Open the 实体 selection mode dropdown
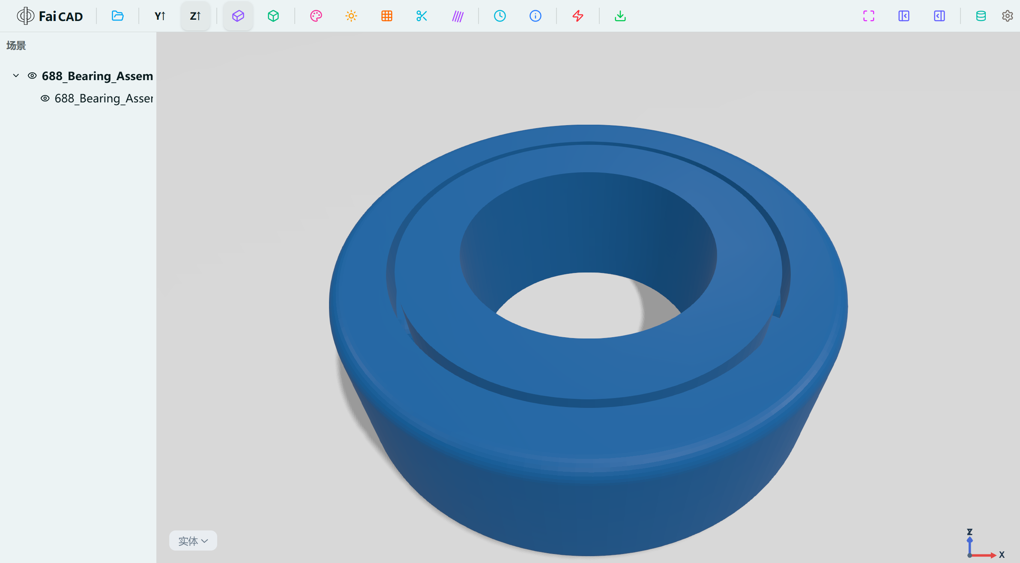The width and height of the screenshot is (1020, 563). point(193,541)
